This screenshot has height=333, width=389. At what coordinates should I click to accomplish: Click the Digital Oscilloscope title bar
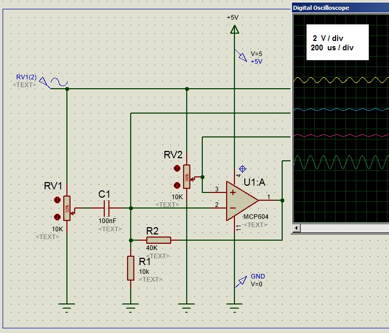click(x=340, y=8)
